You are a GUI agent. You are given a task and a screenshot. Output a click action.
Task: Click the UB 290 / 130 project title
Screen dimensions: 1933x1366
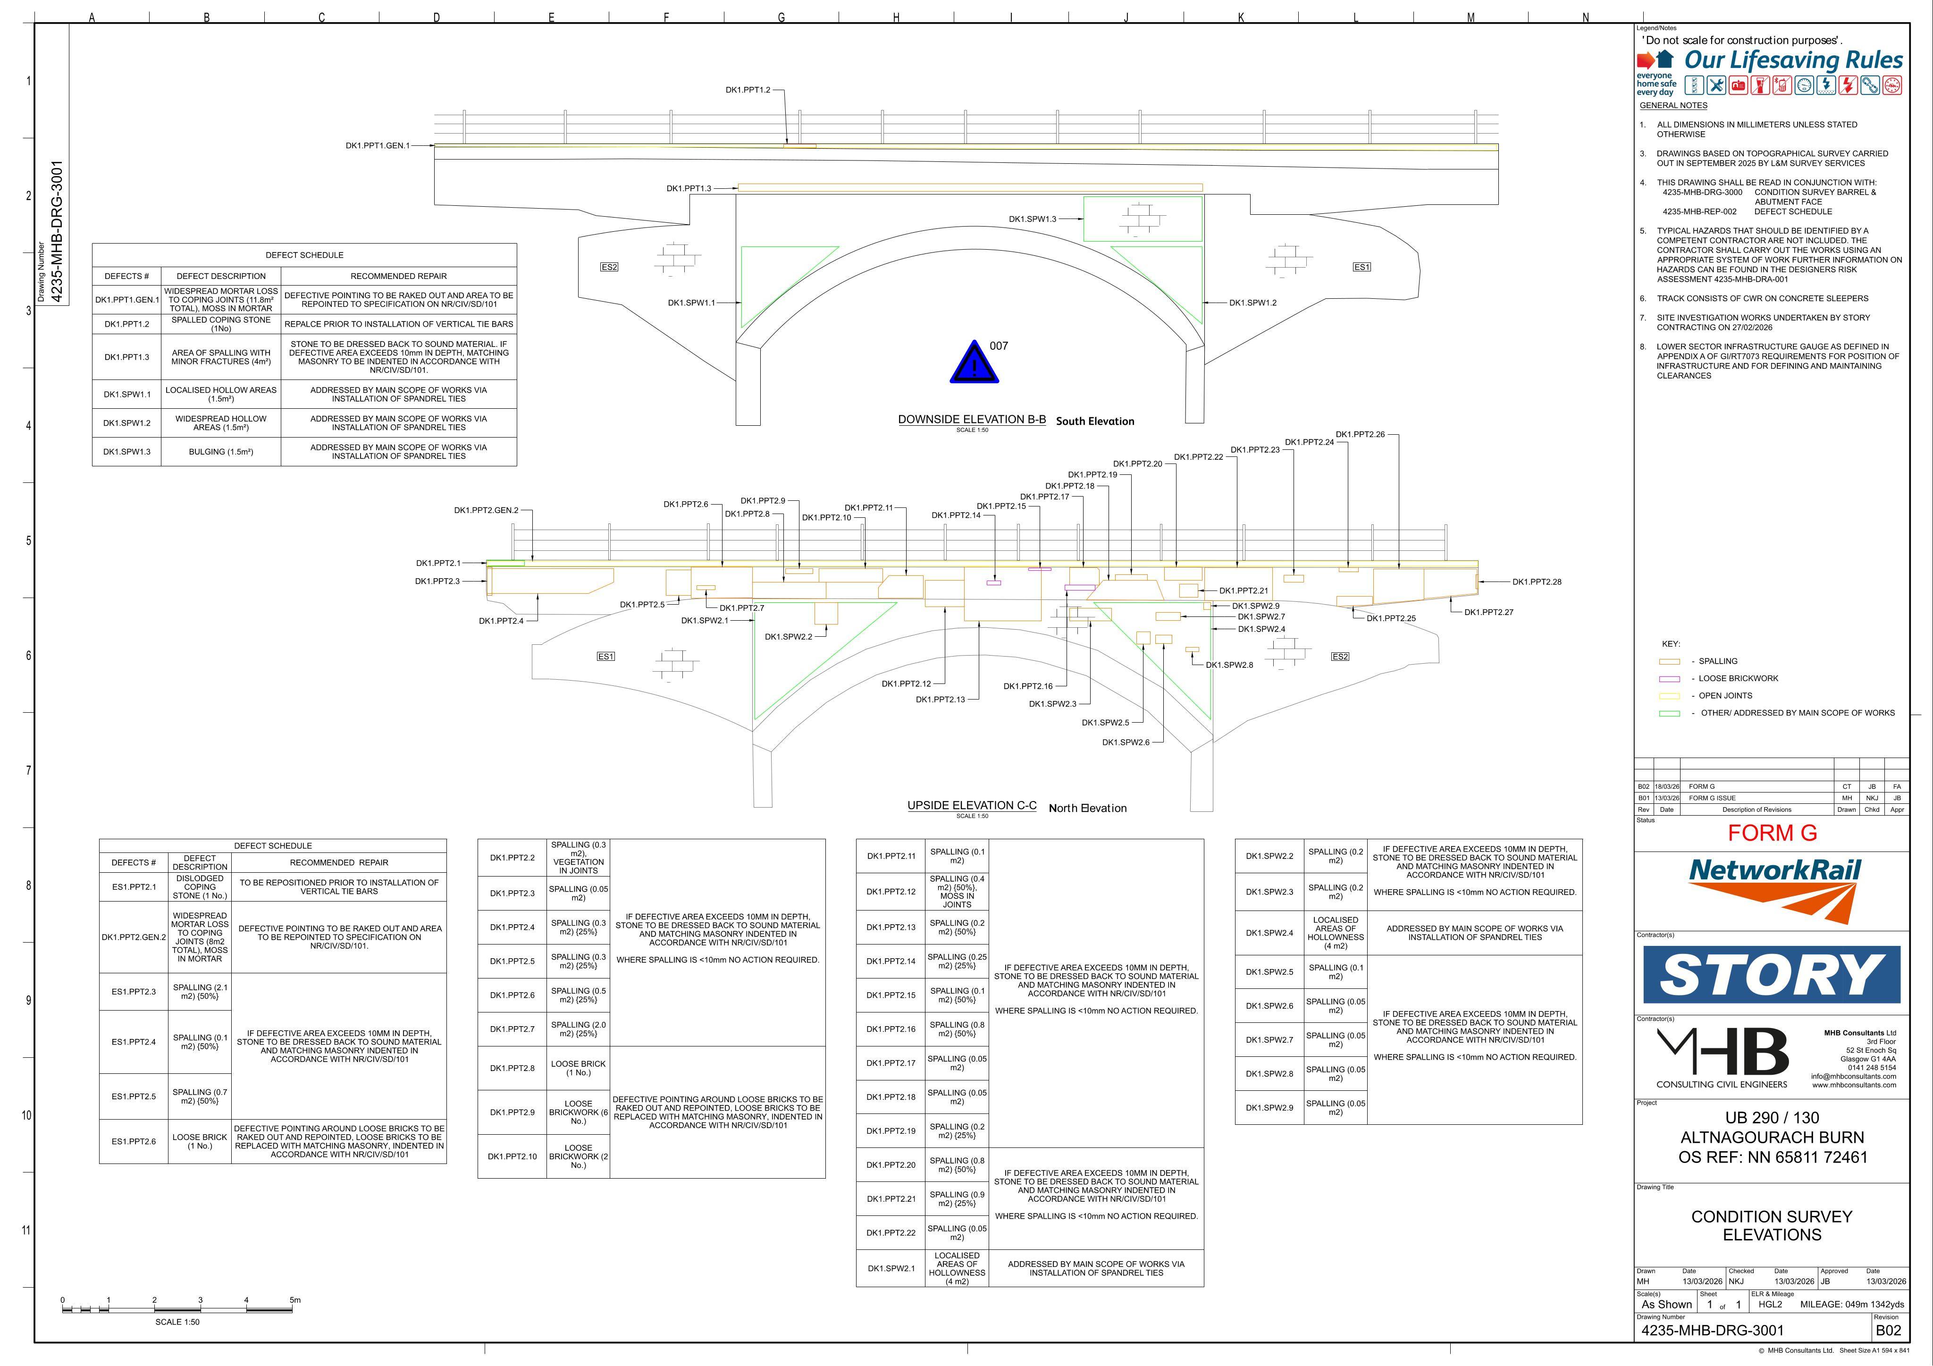[1772, 1118]
